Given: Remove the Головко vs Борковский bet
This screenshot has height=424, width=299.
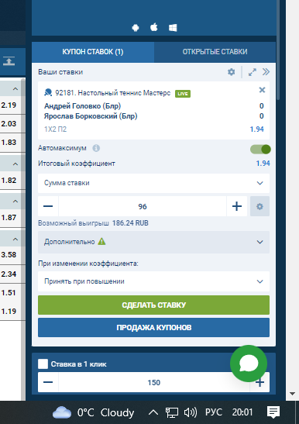Looking at the screenshot, I should point(262,90).
